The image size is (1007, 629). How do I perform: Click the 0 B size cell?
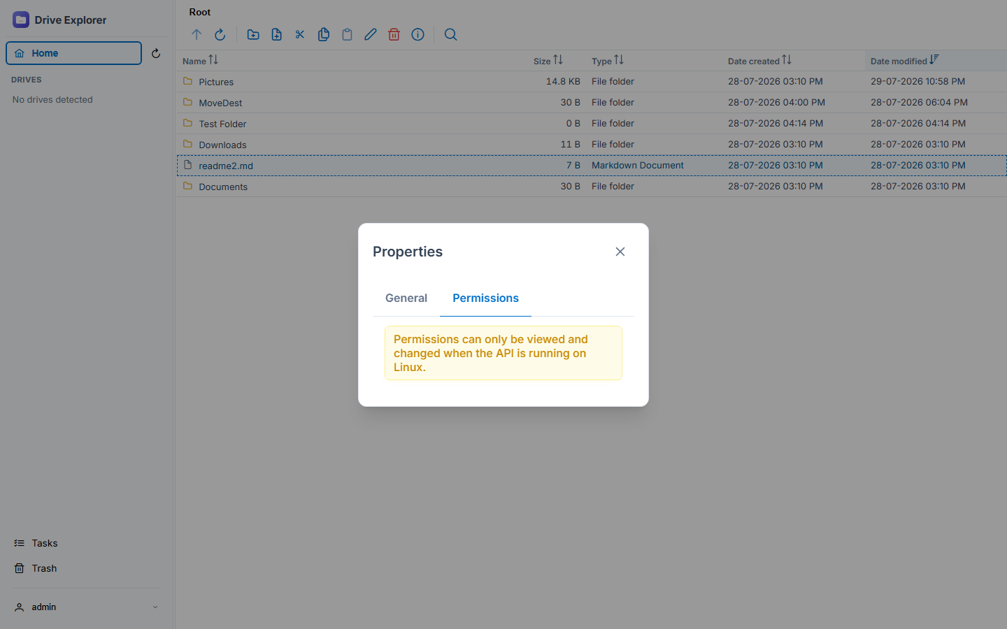coord(573,123)
